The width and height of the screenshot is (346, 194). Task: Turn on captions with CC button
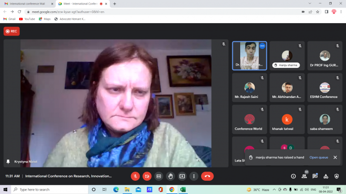pyautogui.click(x=159, y=176)
